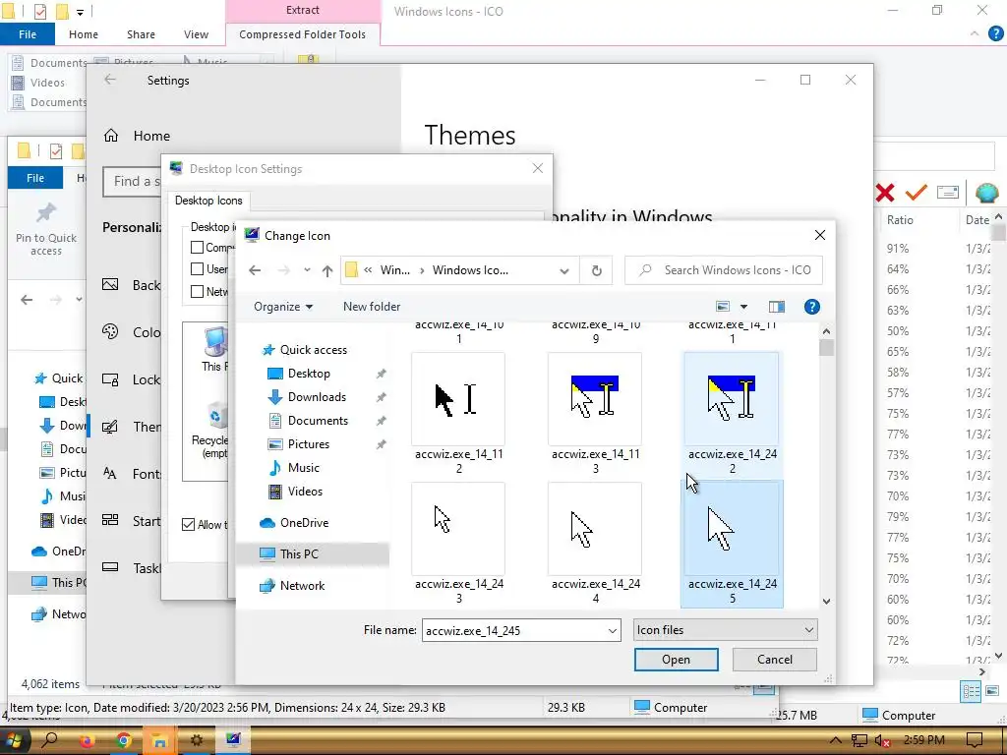Open the Icon files type dropdown
This screenshot has height=755, width=1007.
click(725, 630)
